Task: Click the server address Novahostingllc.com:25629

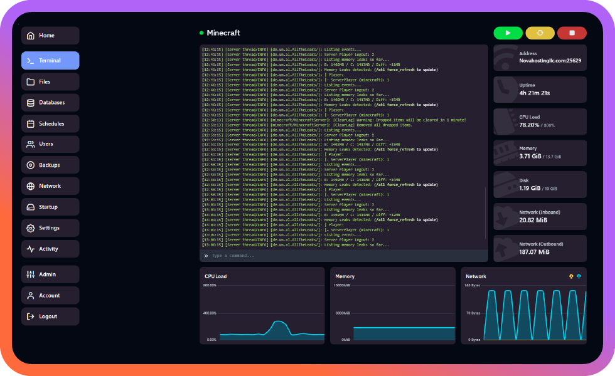Action: (x=550, y=61)
